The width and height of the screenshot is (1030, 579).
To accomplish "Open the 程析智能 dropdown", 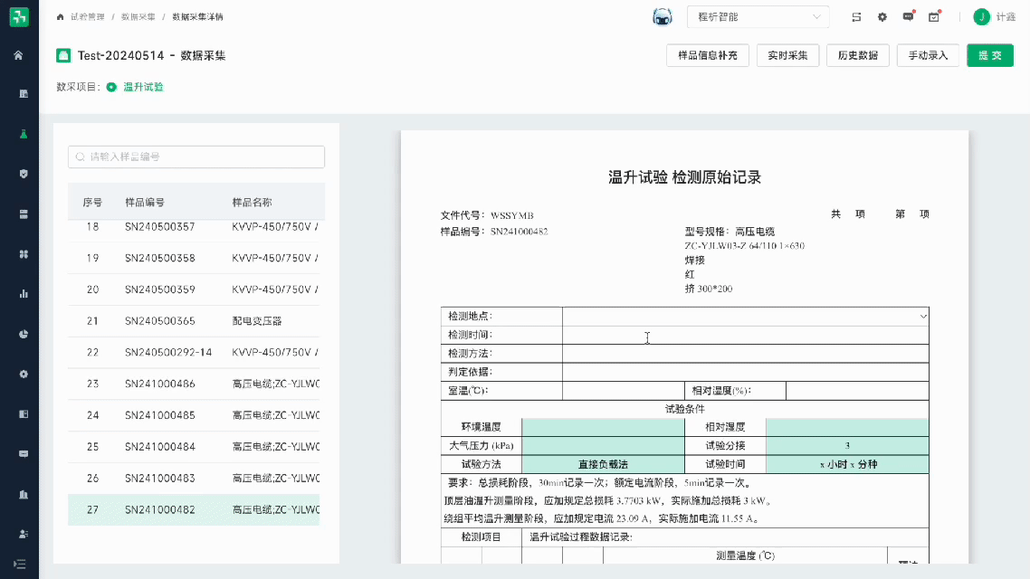I will click(758, 17).
